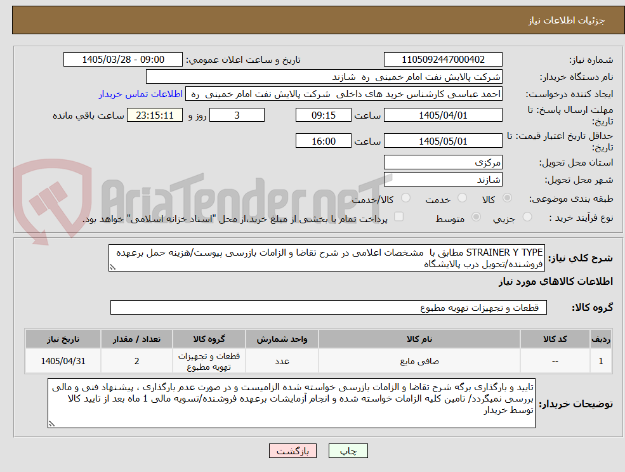Select the کالا/خدمت radio button
Image resolution: width=625 pixels, height=472 pixels.
(x=405, y=198)
